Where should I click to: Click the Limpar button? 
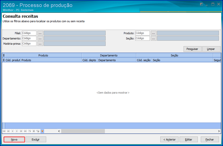tap(211, 49)
